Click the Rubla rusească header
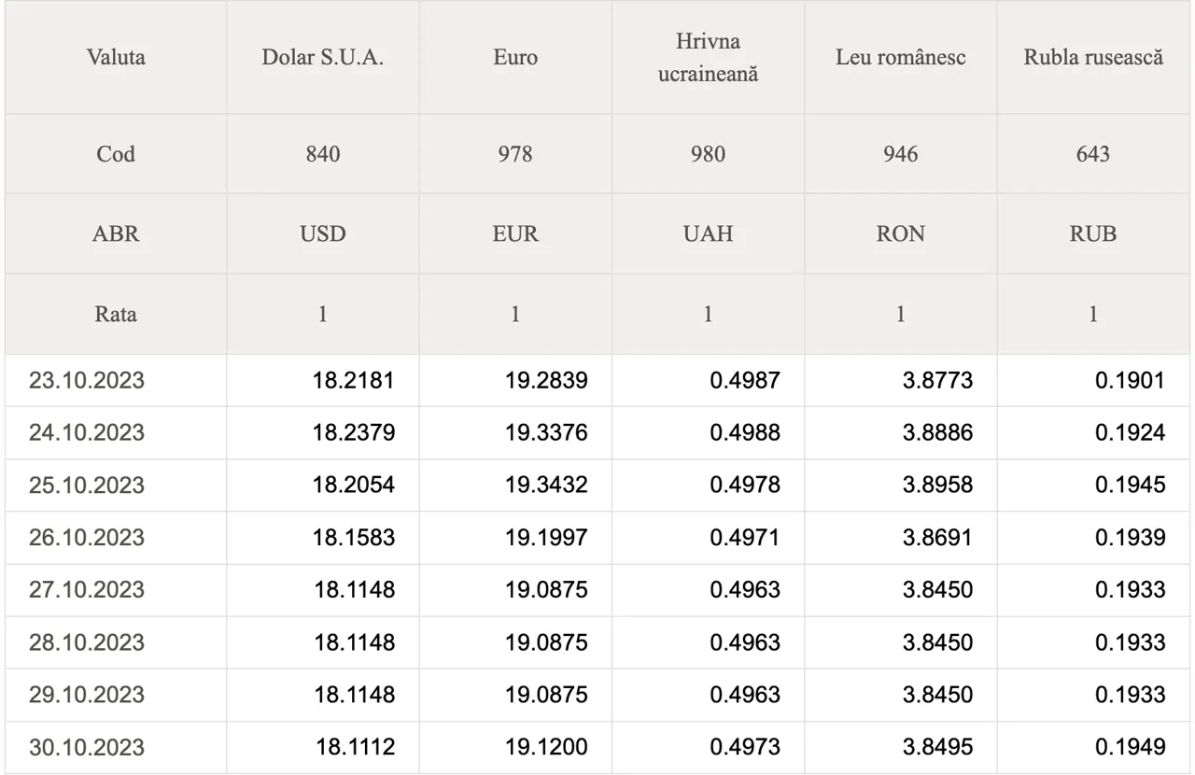1195x775 pixels. tap(1093, 57)
